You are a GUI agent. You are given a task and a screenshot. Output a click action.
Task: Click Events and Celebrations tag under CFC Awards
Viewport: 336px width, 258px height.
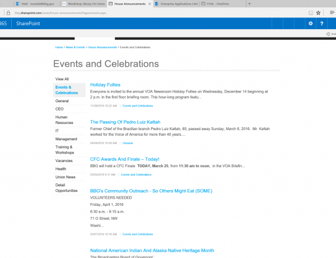136,174
